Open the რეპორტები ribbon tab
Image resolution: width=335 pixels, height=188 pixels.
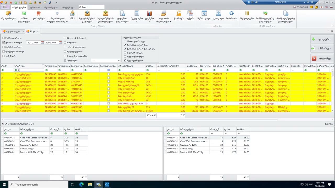point(51,8)
